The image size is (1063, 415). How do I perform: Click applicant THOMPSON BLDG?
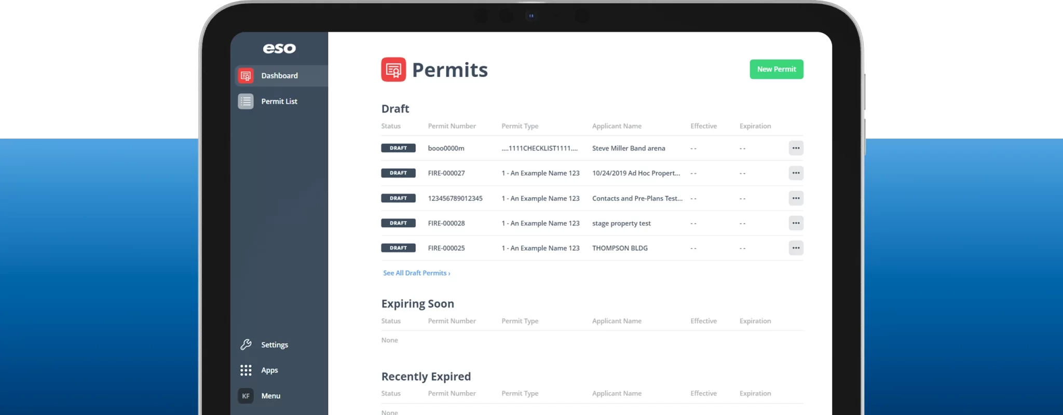(x=620, y=248)
